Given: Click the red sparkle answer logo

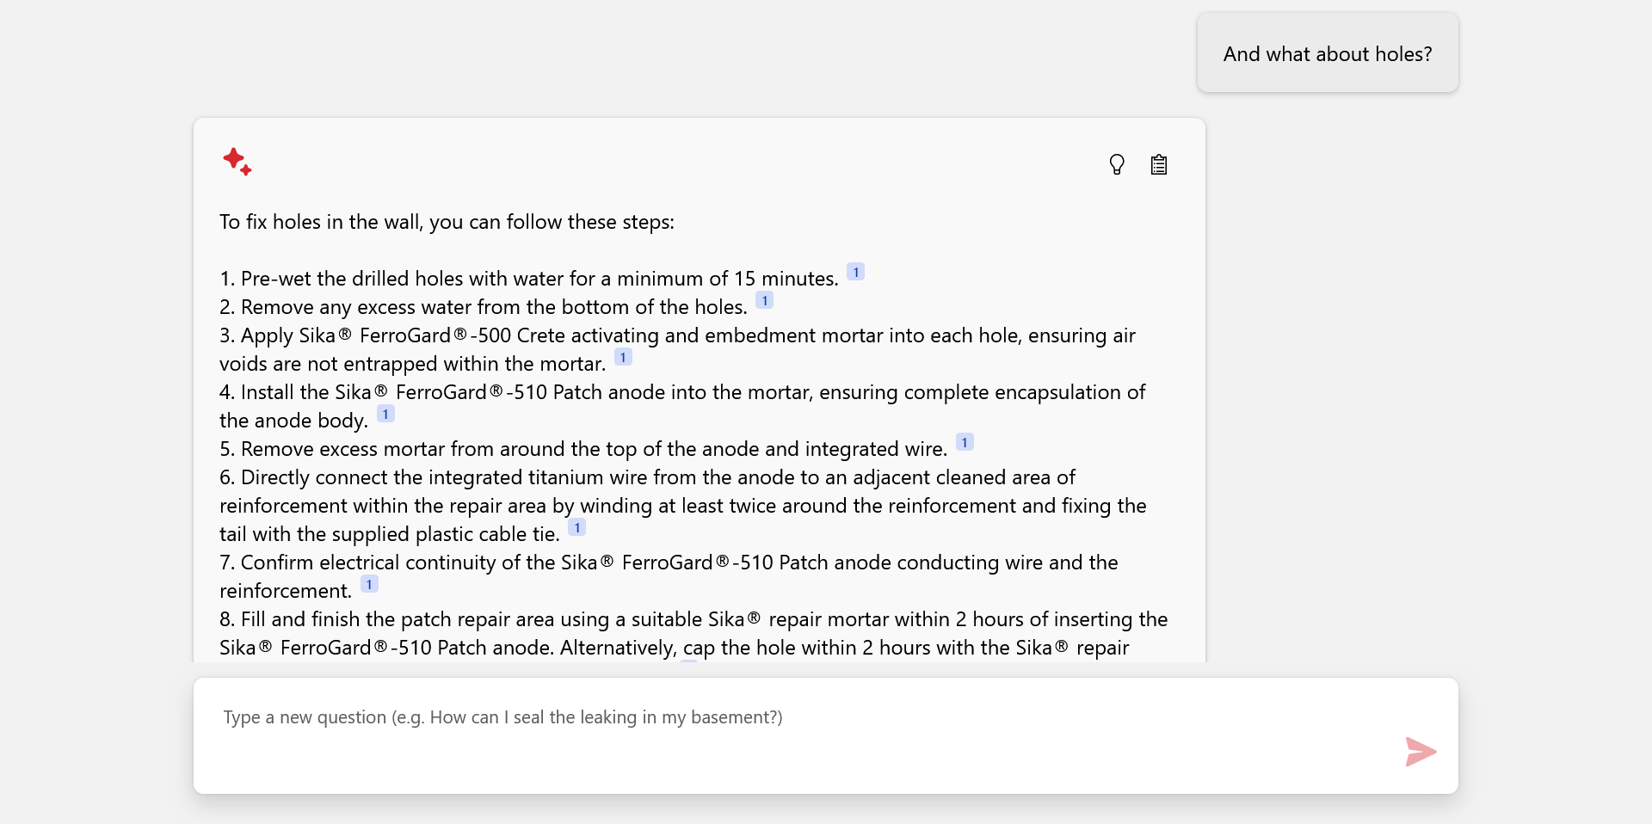Looking at the screenshot, I should click(237, 161).
